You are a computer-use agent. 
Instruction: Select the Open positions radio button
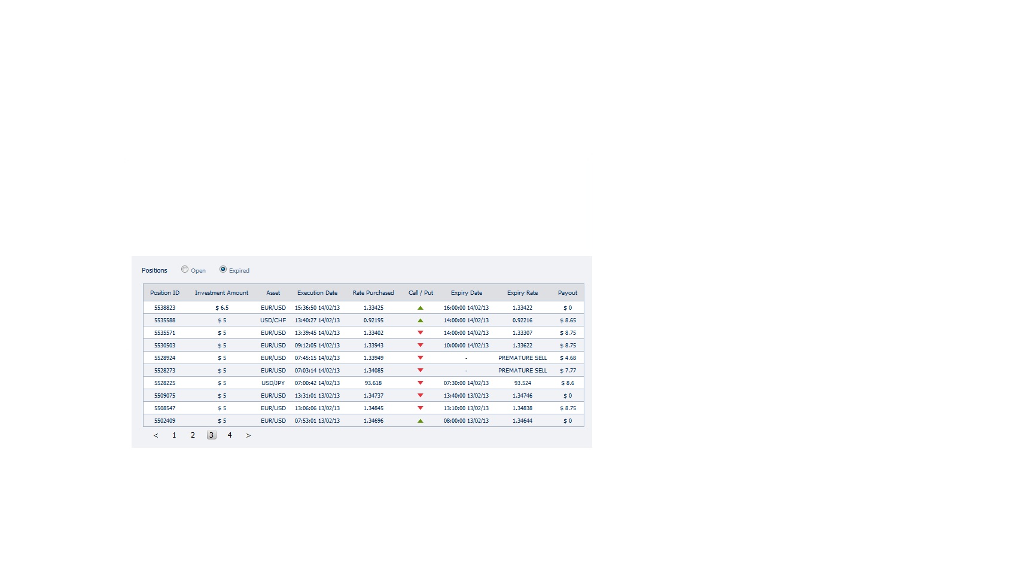185,270
